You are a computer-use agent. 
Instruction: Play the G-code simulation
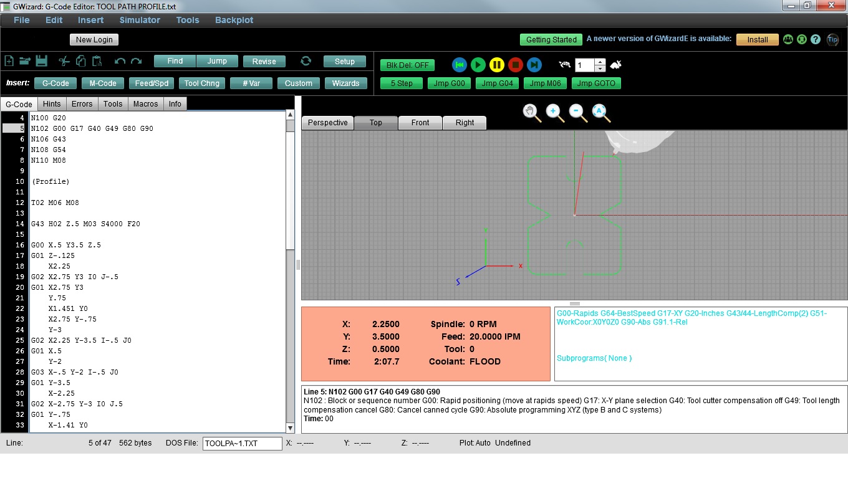pos(478,65)
